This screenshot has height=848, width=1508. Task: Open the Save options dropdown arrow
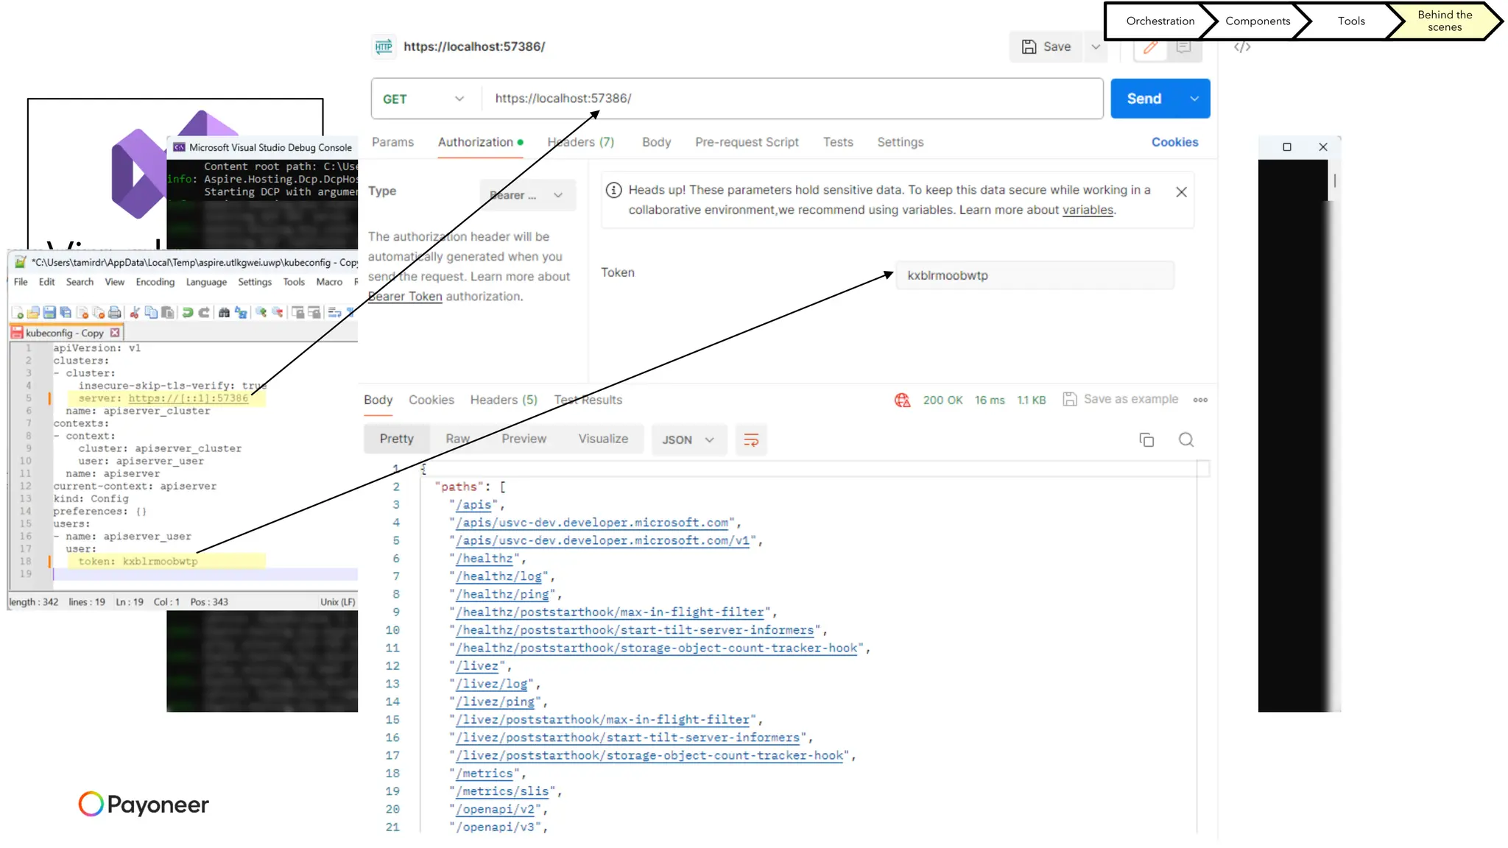[1096, 47]
